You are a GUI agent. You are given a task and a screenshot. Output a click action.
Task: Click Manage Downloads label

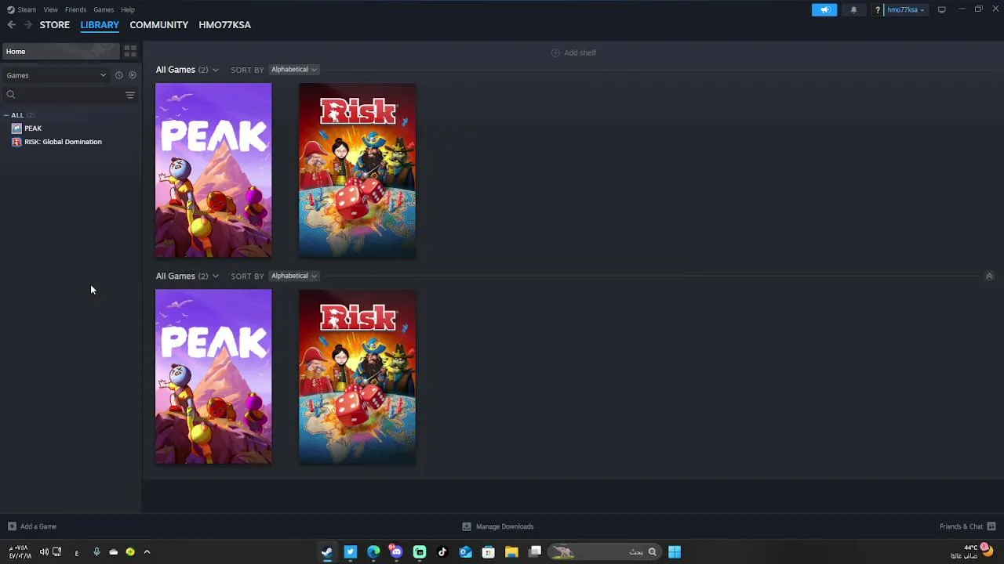pos(505,526)
